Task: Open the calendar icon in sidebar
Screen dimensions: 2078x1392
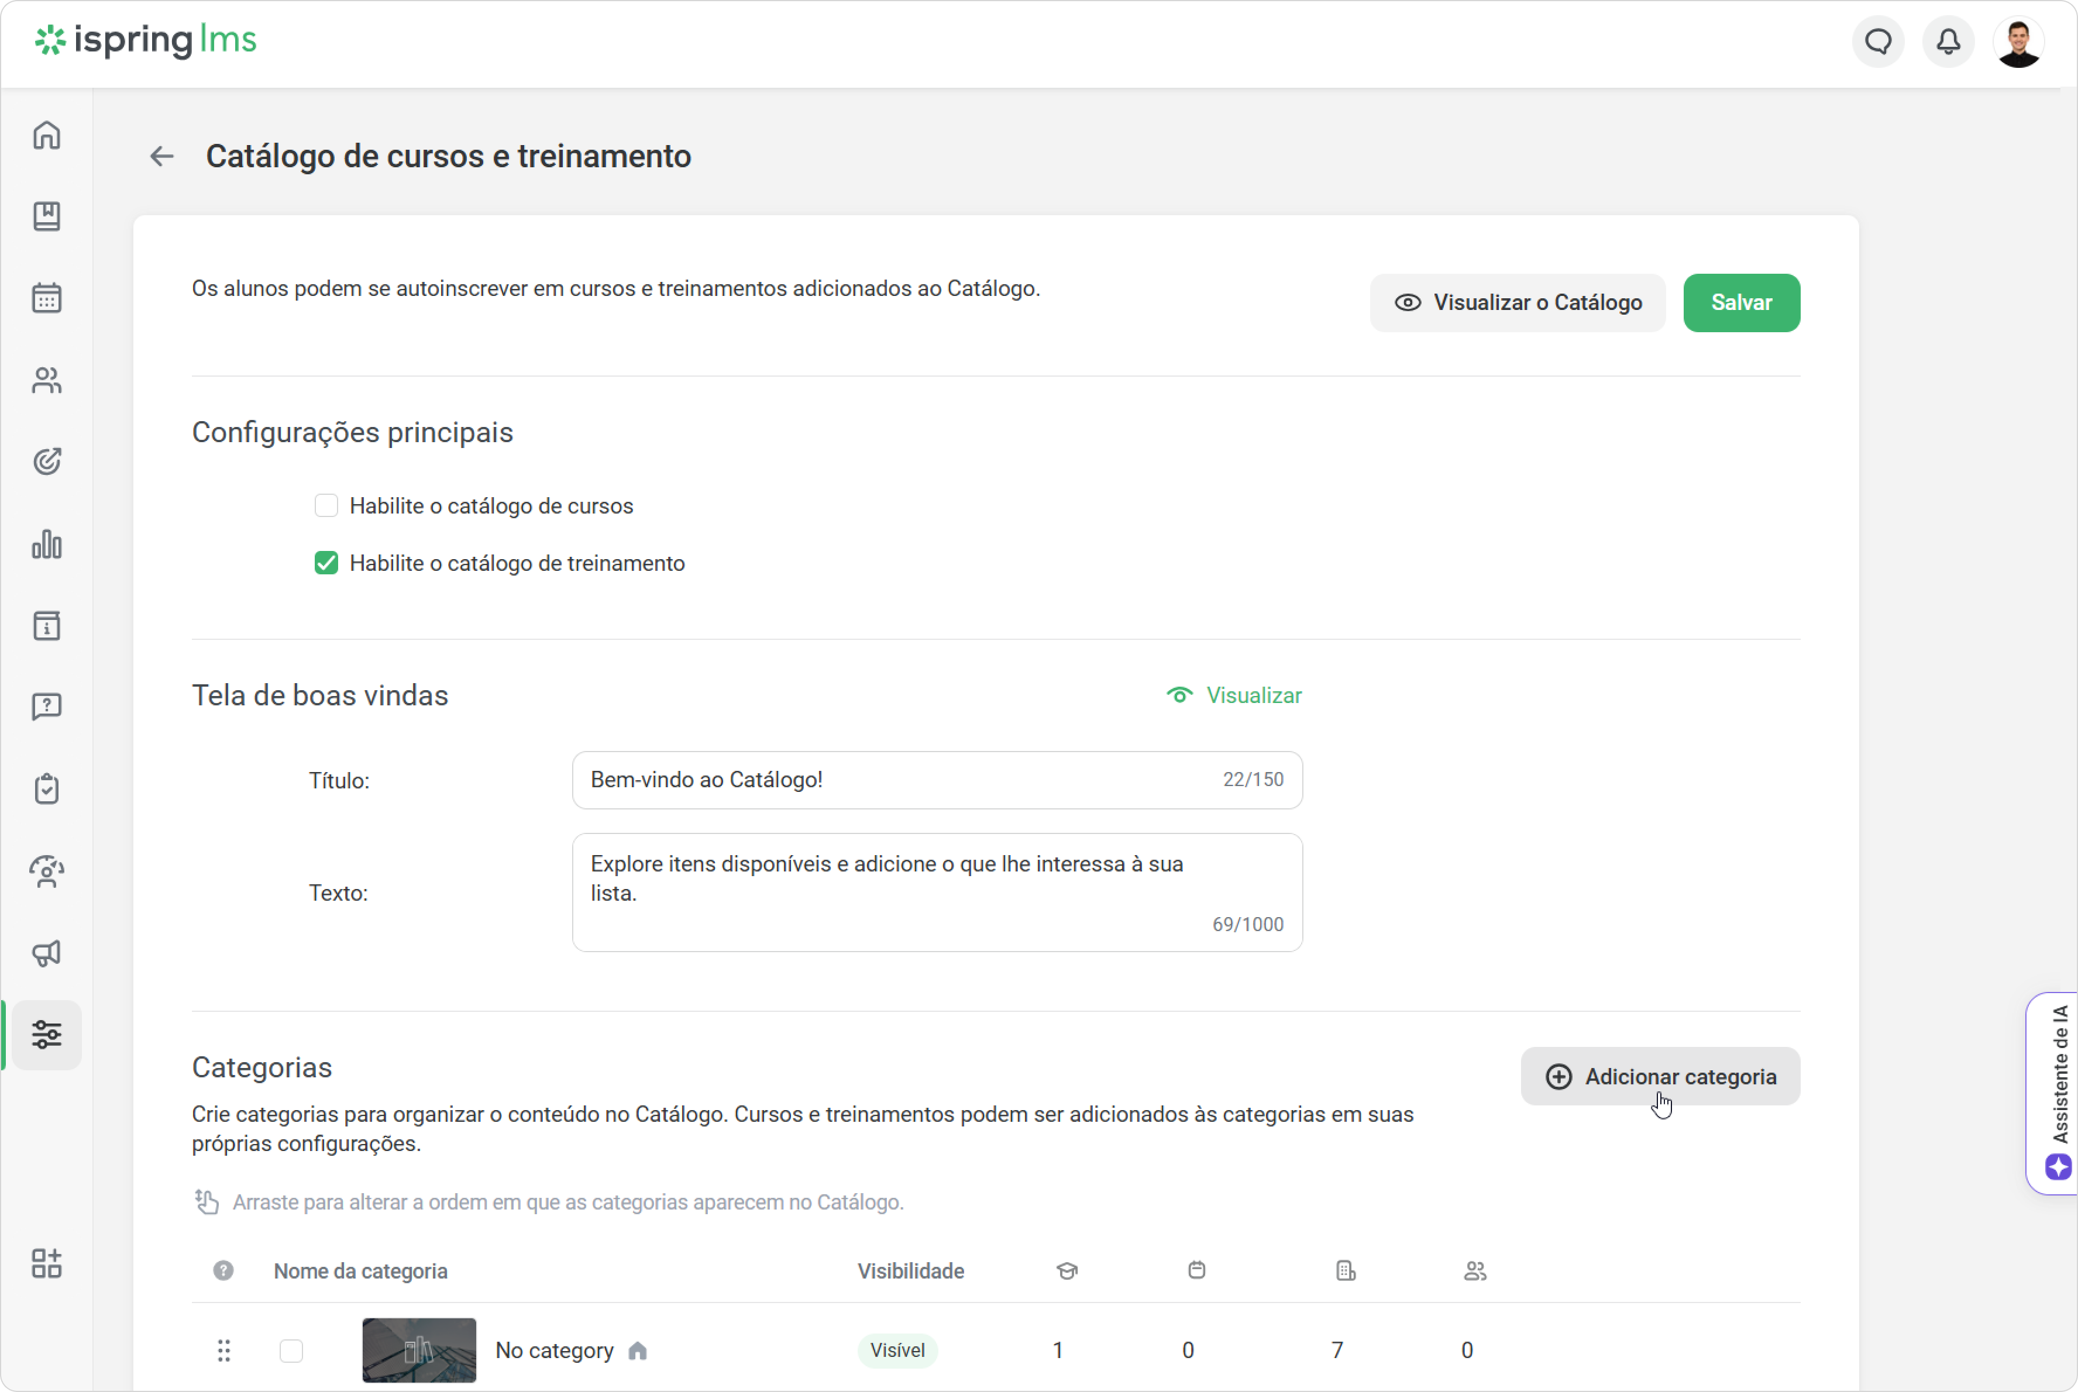Action: [46, 298]
